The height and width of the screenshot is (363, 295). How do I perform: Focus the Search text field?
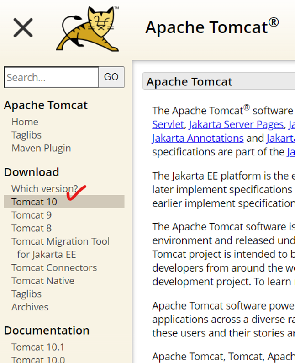tap(51, 77)
